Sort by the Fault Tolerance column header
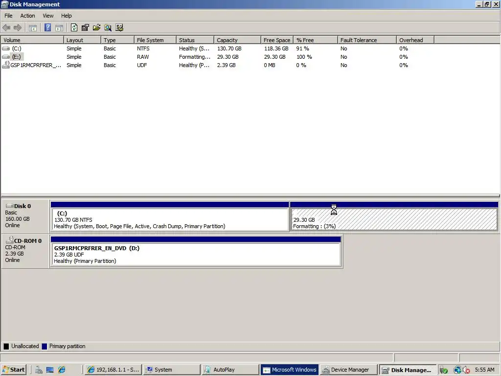The width and height of the screenshot is (501, 376). [x=367, y=40]
